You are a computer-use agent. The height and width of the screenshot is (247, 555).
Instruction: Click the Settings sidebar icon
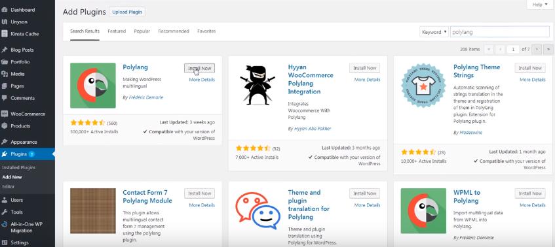pyautogui.click(x=5, y=243)
